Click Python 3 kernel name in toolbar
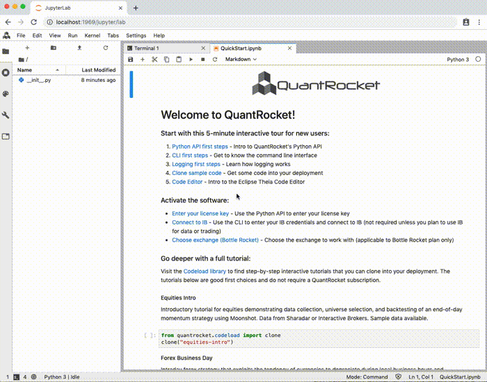The width and height of the screenshot is (487, 382). coord(458,59)
